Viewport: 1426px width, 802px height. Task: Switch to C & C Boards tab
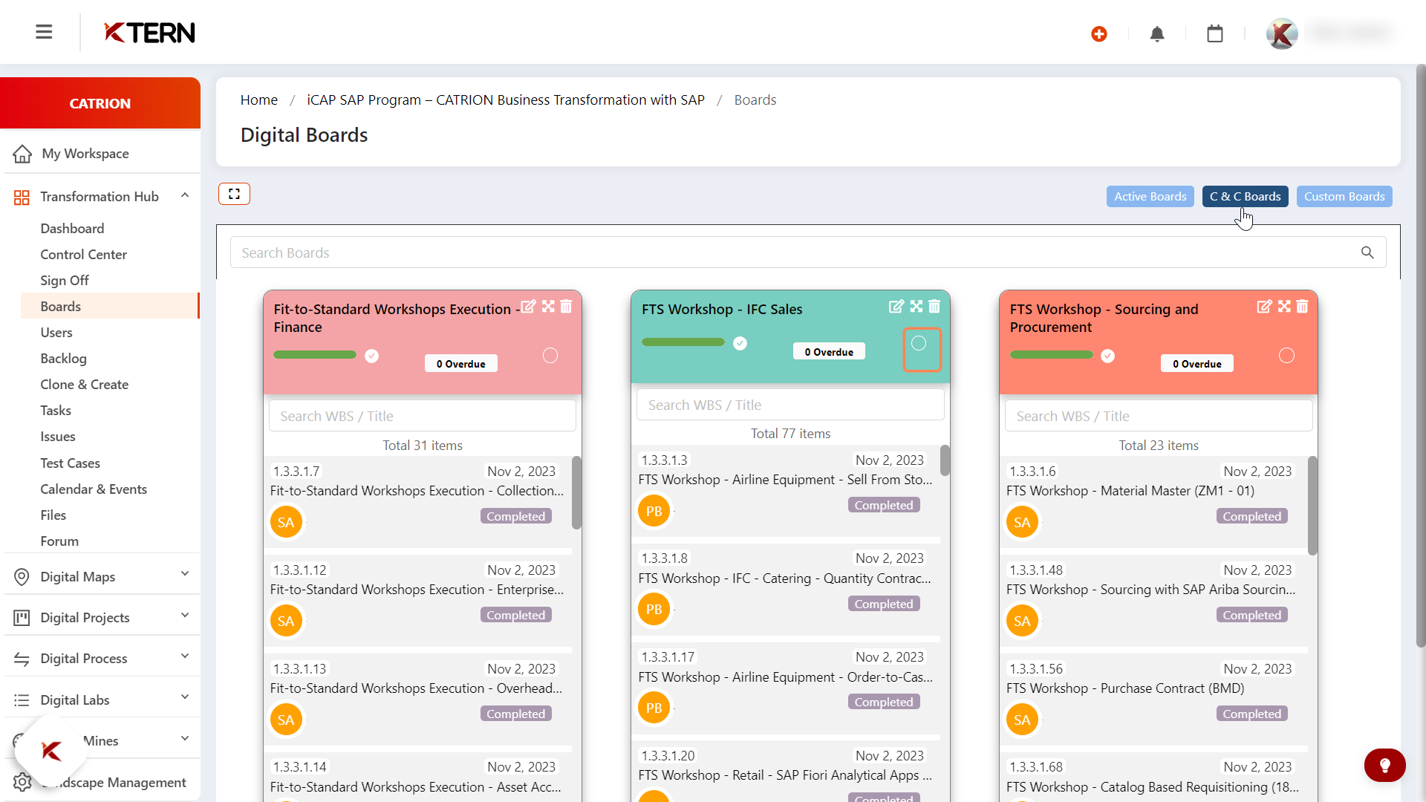(x=1245, y=196)
